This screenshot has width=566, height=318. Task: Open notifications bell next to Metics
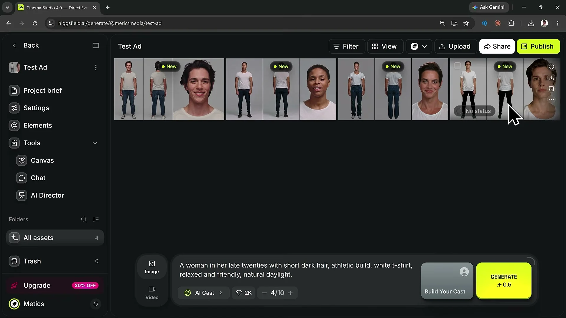tap(96, 304)
